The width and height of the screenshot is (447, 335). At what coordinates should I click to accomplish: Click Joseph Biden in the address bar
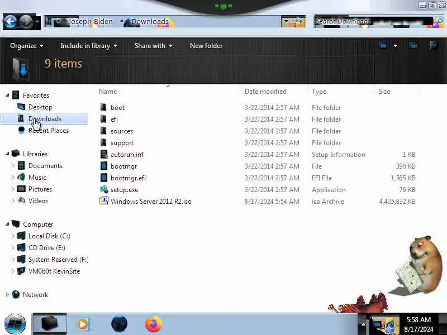click(91, 22)
